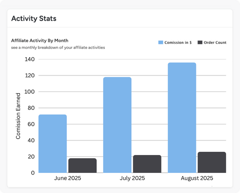Click the 100 y-axis tick label

30,91
